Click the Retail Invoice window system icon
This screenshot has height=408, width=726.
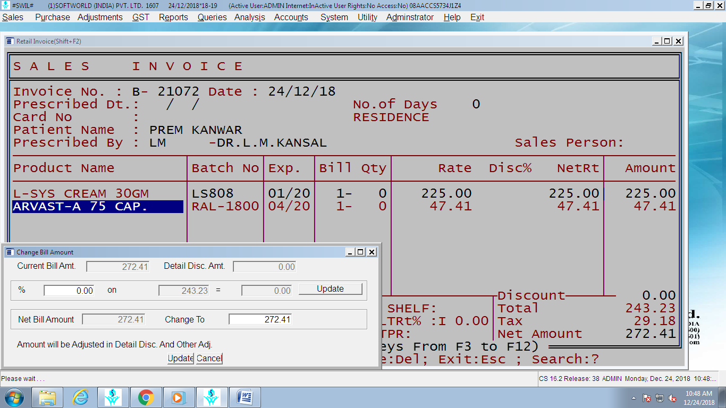click(10, 41)
